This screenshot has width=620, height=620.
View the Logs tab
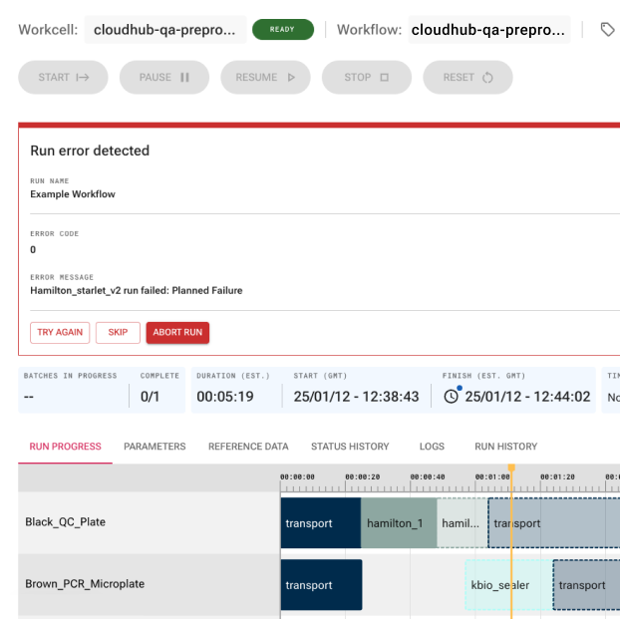tap(432, 447)
